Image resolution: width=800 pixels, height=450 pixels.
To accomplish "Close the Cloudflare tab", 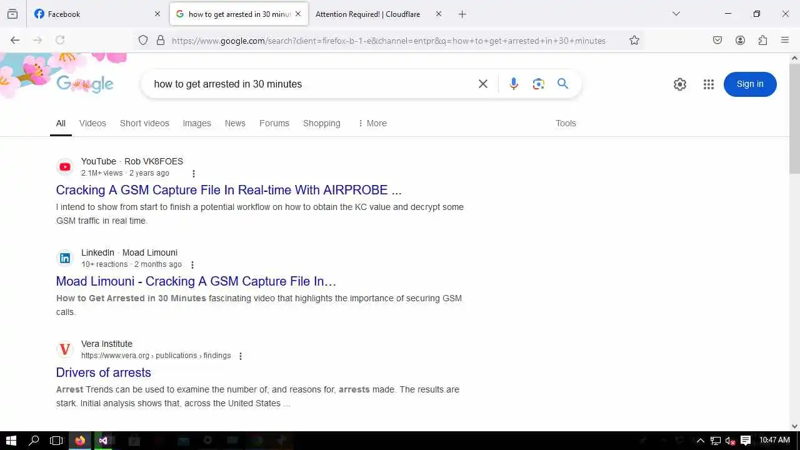I will (439, 14).
